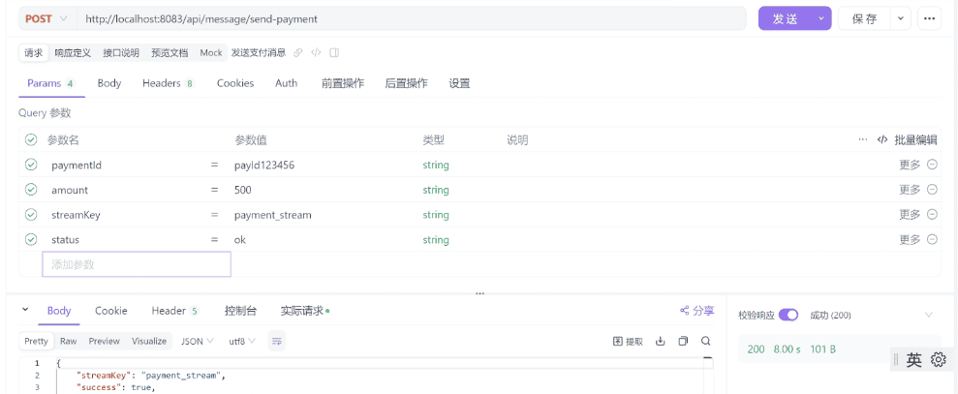
Task: Open the JSON format dropdown
Action: point(197,341)
